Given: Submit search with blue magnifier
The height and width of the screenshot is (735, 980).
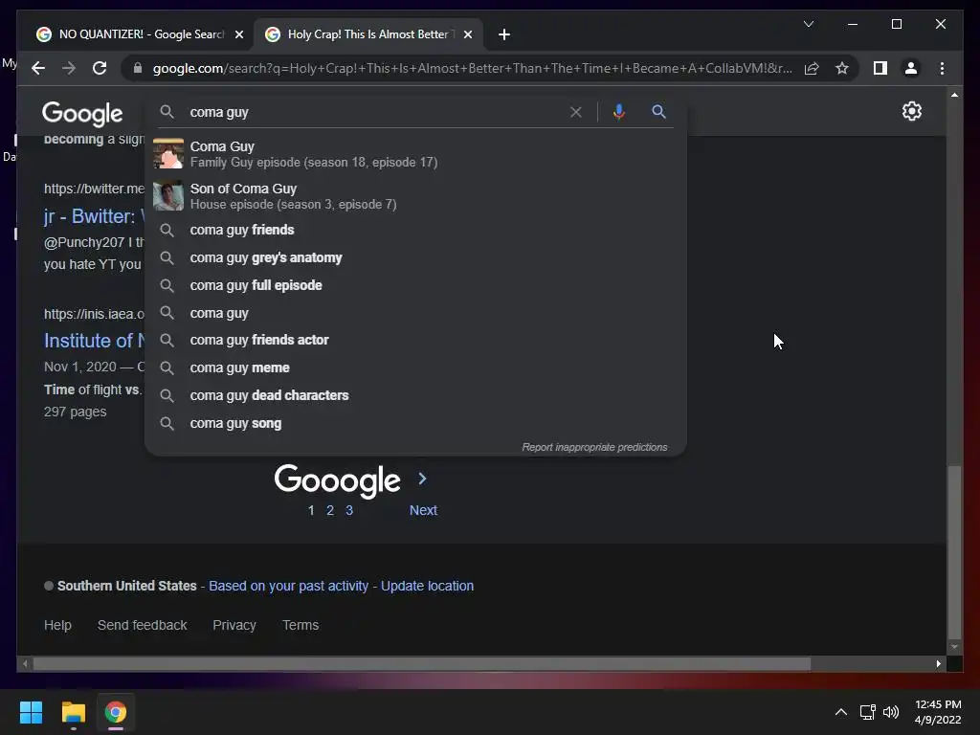Looking at the screenshot, I should coord(658,112).
